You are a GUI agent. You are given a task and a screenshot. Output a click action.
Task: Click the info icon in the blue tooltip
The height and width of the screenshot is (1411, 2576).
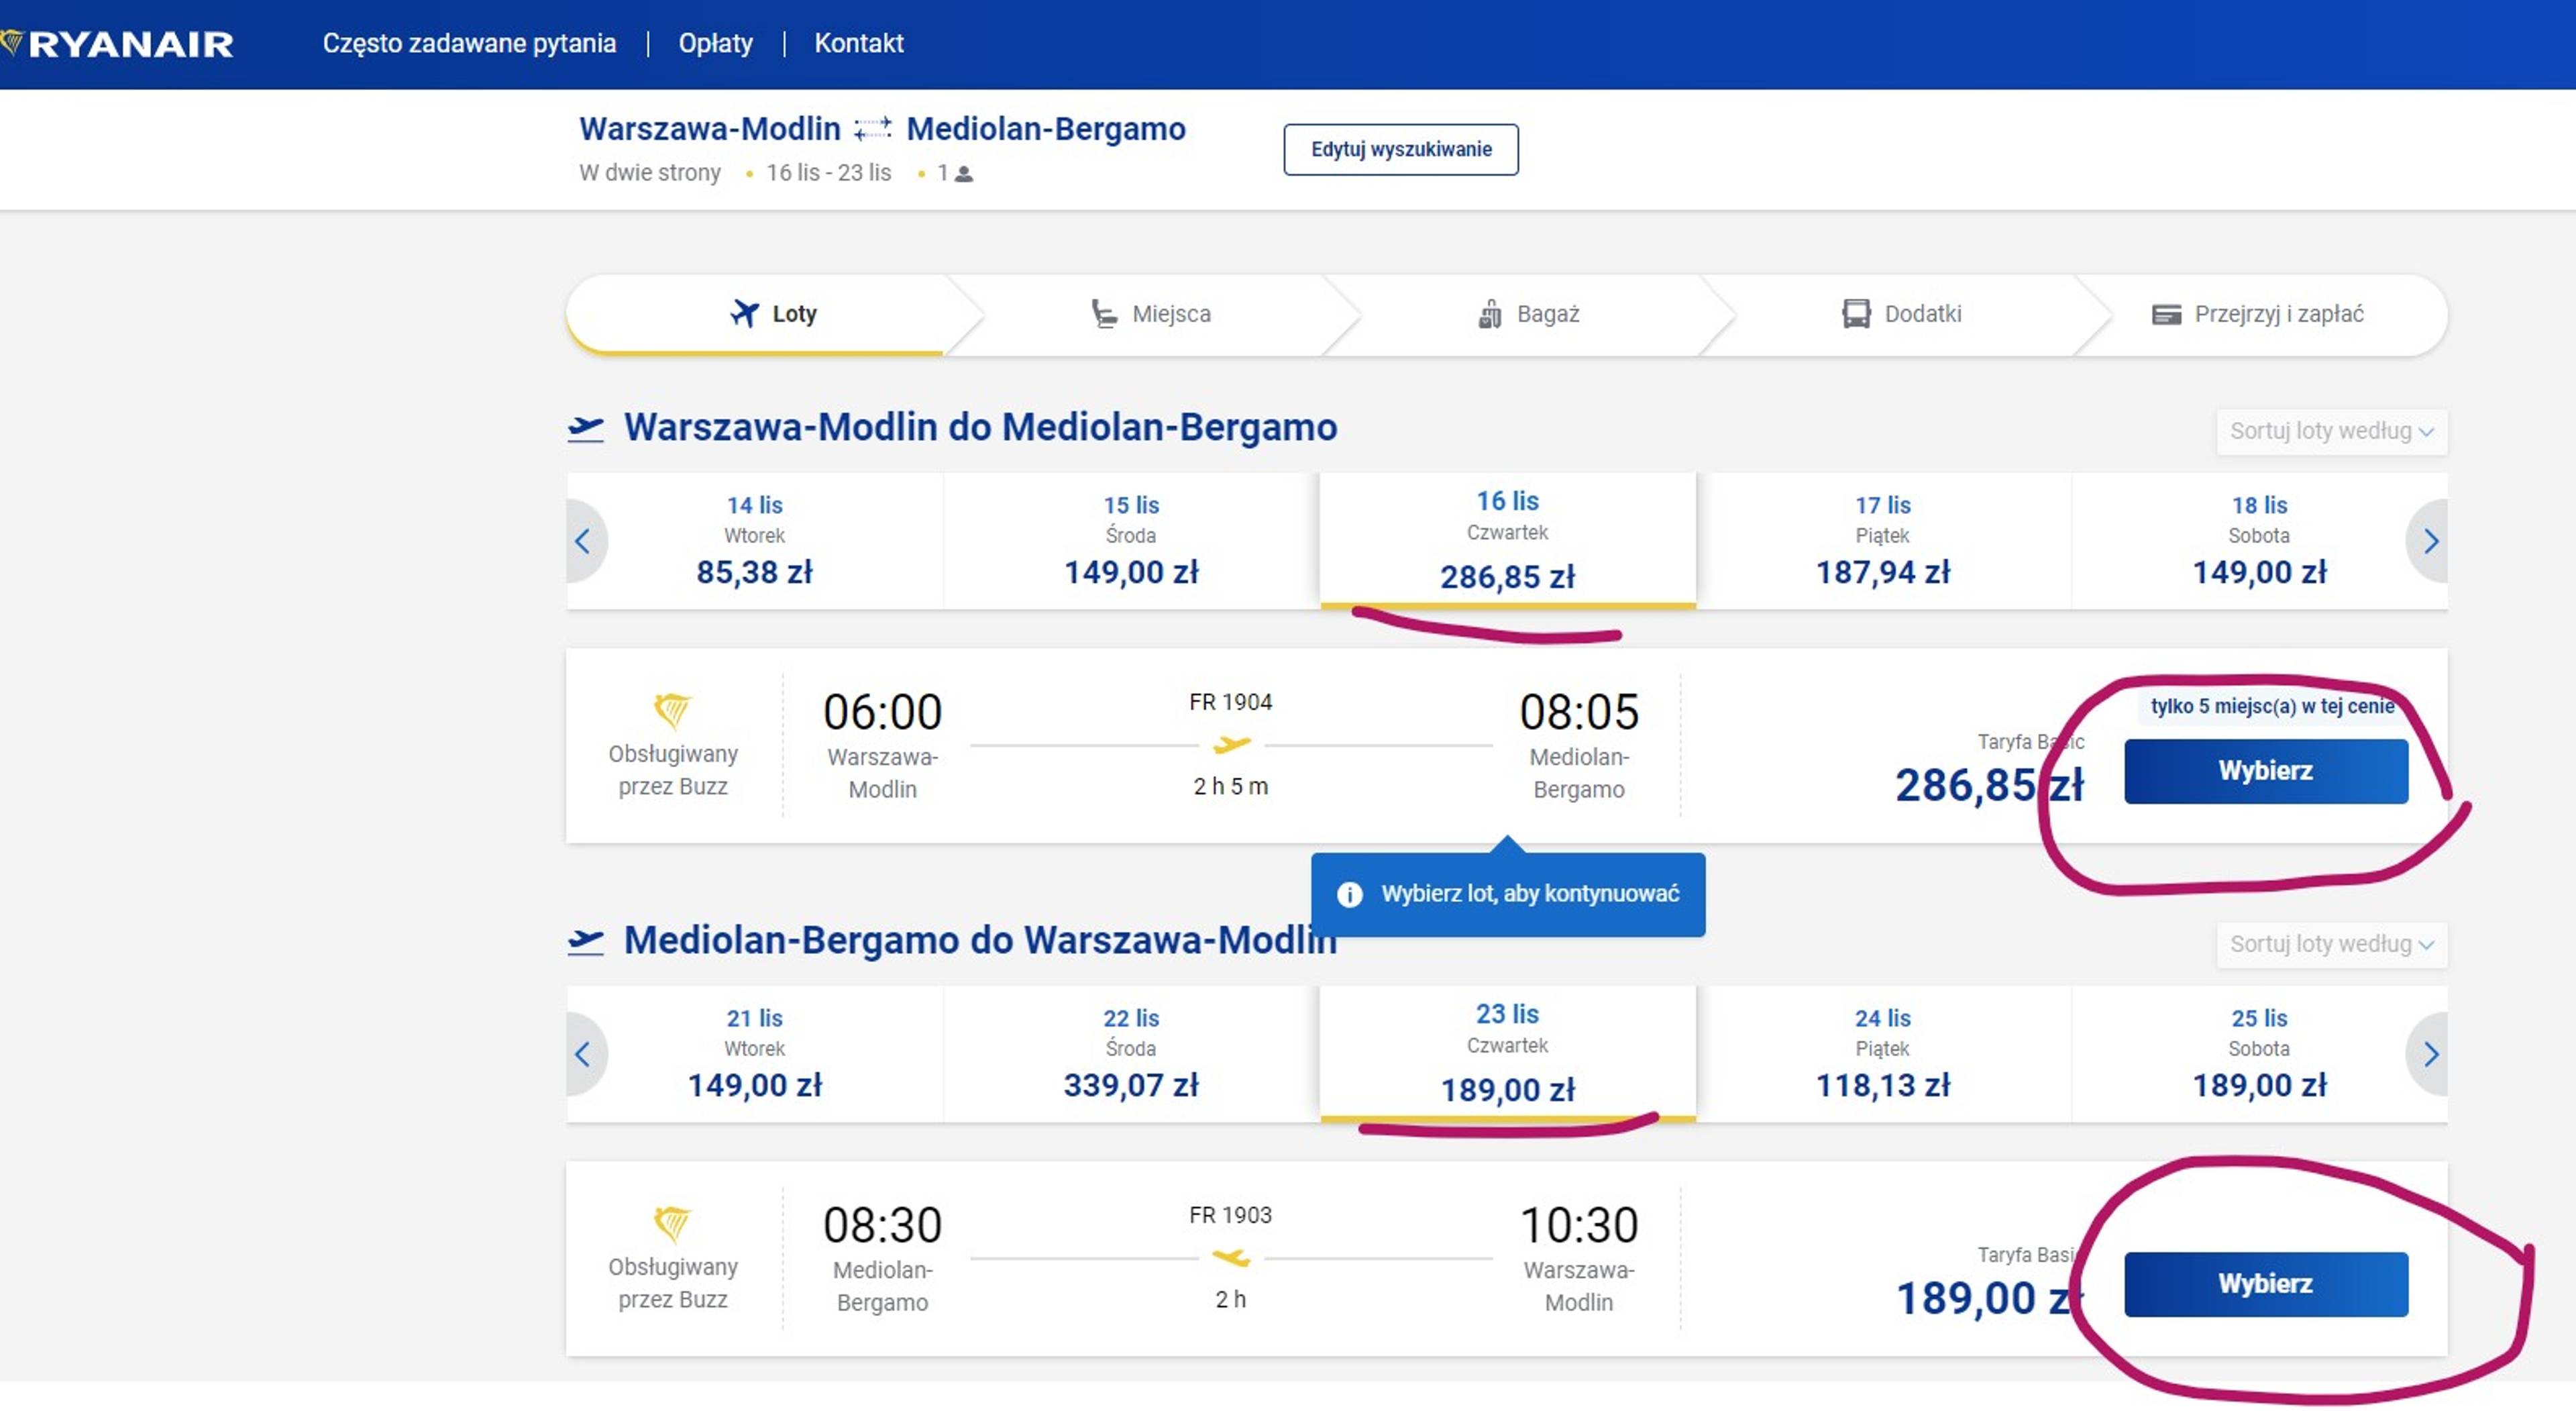pos(1349,894)
